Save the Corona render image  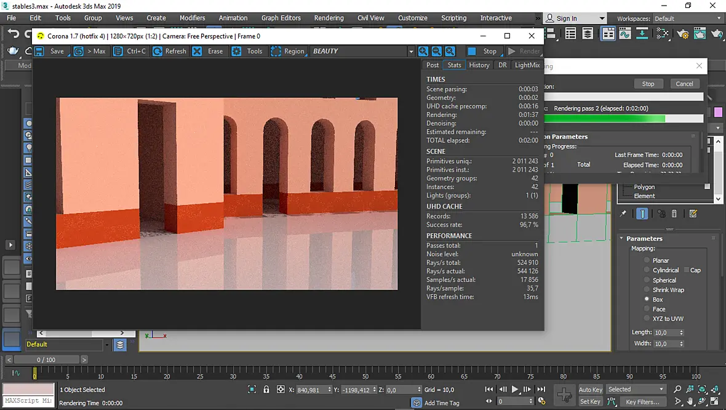click(51, 51)
